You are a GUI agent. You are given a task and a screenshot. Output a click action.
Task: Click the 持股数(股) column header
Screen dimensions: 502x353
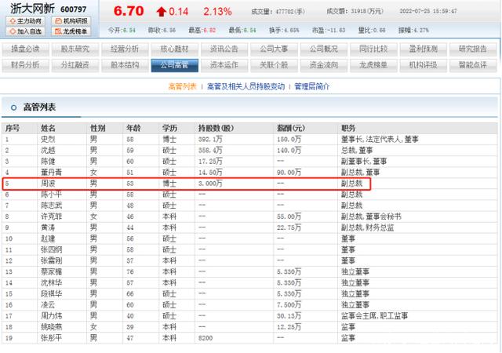coord(216,128)
